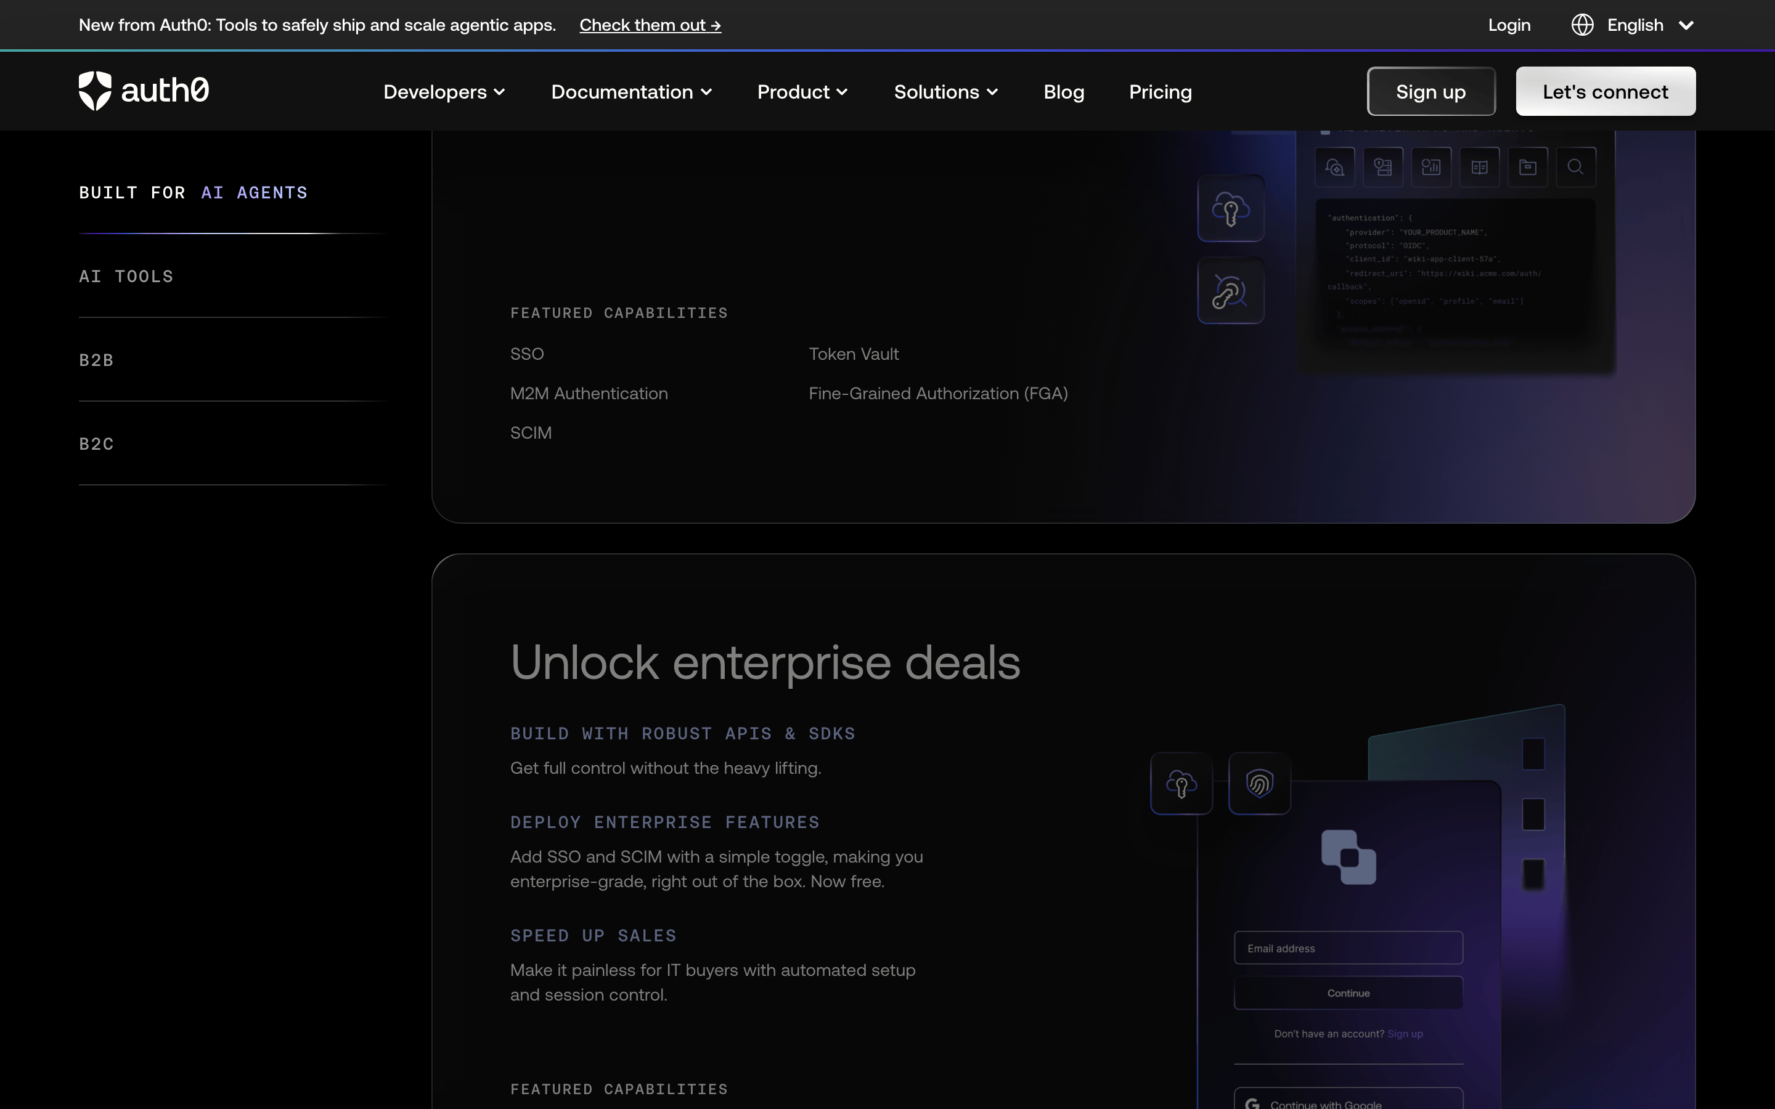Click M2M Authentication capability
This screenshot has width=1775, height=1109.
[589, 393]
